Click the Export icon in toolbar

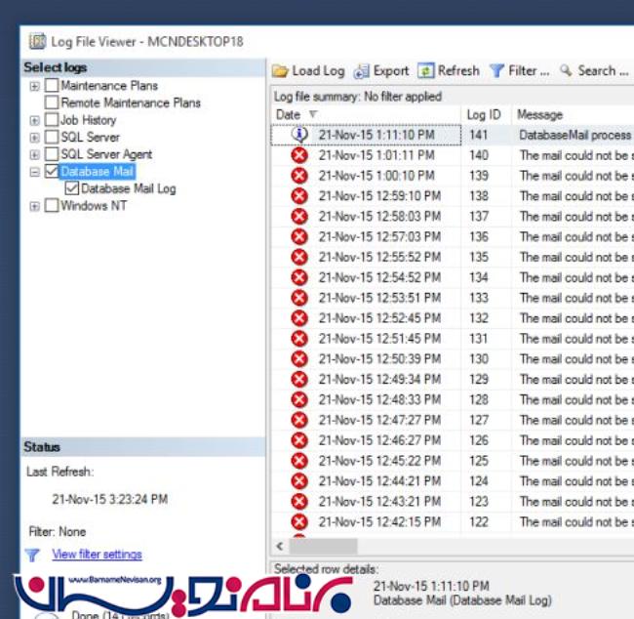tap(361, 71)
